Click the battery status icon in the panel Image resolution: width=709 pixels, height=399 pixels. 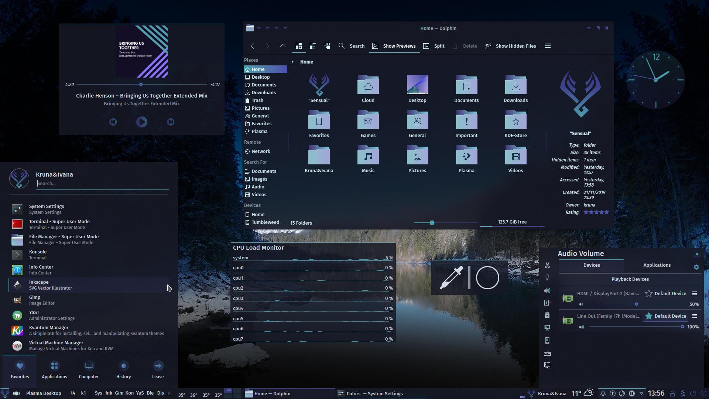(x=548, y=302)
